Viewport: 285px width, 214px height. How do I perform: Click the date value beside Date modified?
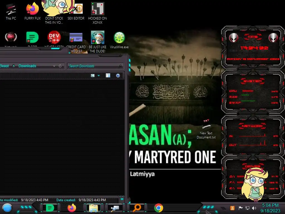pyautogui.click(x=35, y=200)
